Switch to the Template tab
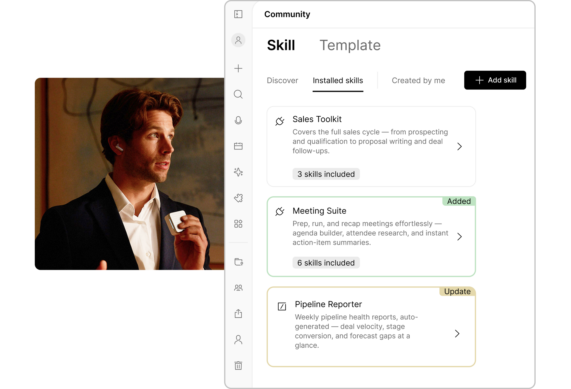 (350, 45)
